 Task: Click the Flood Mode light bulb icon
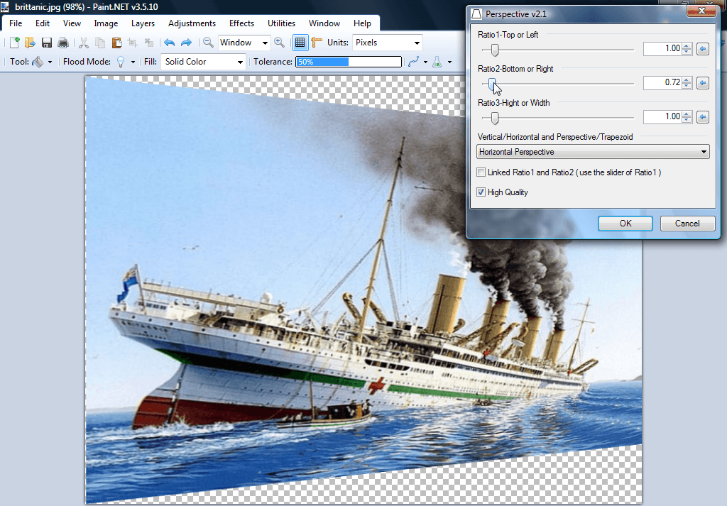click(x=121, y=62)
